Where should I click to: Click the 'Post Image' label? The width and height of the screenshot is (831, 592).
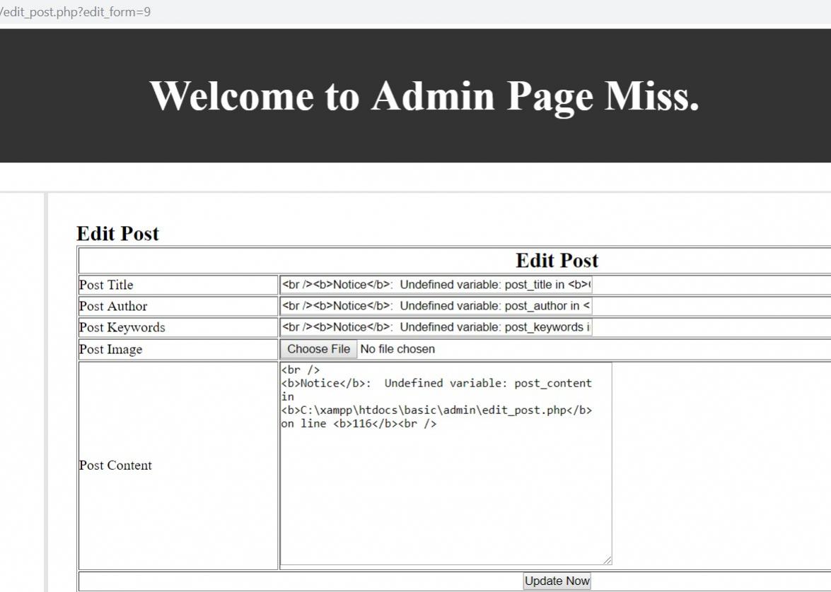click(110, 350)
